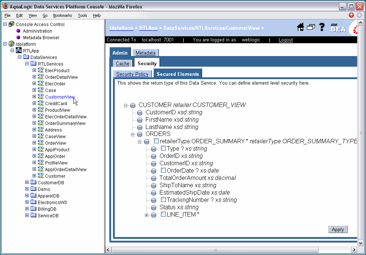Click the horizontal scrollbar right arrow
The width and height of the screenshot is (366, 255).
(354, 250)
